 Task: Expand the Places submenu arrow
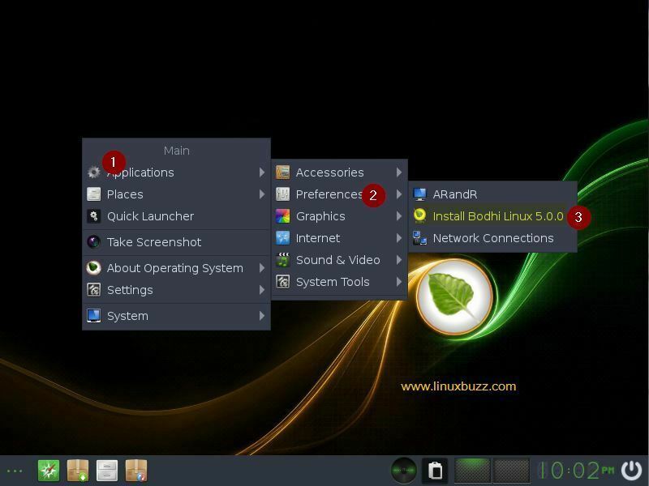[x=261, y=194]
